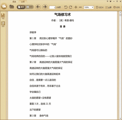Viewport: 122px width, 120px height.
Task: Switch to single page view (单页)
Action: (x=21, y=7)
